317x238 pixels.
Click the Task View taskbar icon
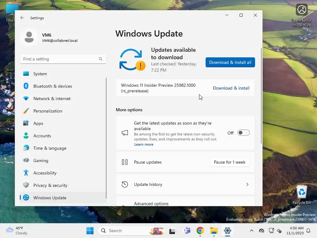point(172,231)
